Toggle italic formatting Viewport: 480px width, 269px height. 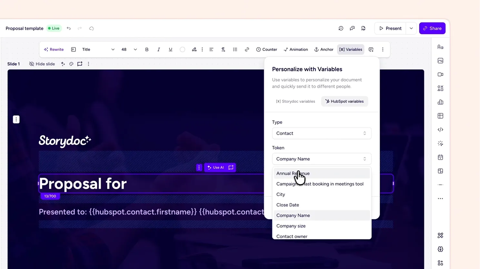(x=159, y=50)
